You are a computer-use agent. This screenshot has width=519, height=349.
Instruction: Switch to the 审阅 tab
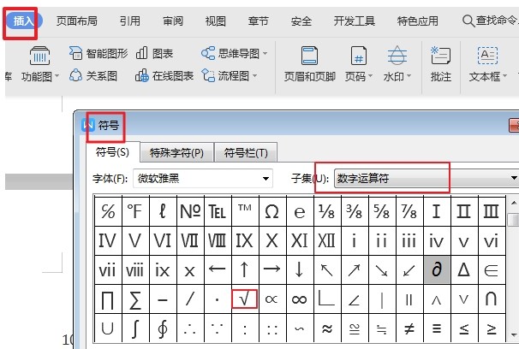tap(173, 21)
